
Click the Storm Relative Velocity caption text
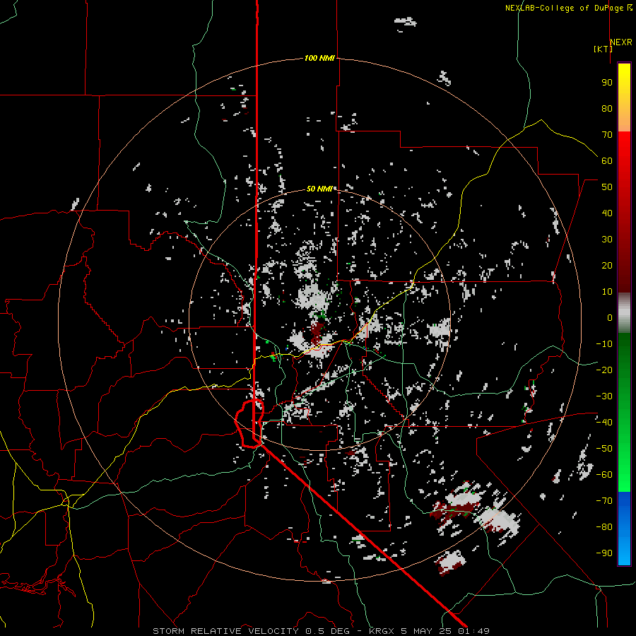coord(322,631)
